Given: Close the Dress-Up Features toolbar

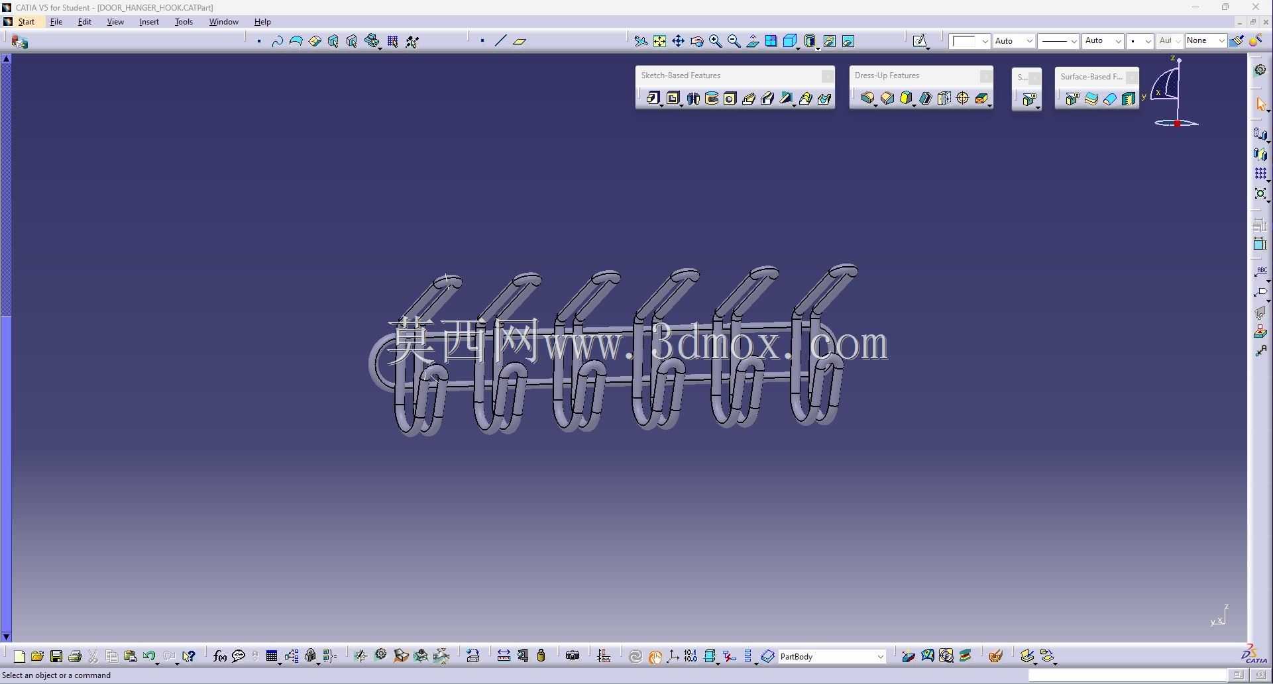Looking at the screenshot, I should coord(985,76).
